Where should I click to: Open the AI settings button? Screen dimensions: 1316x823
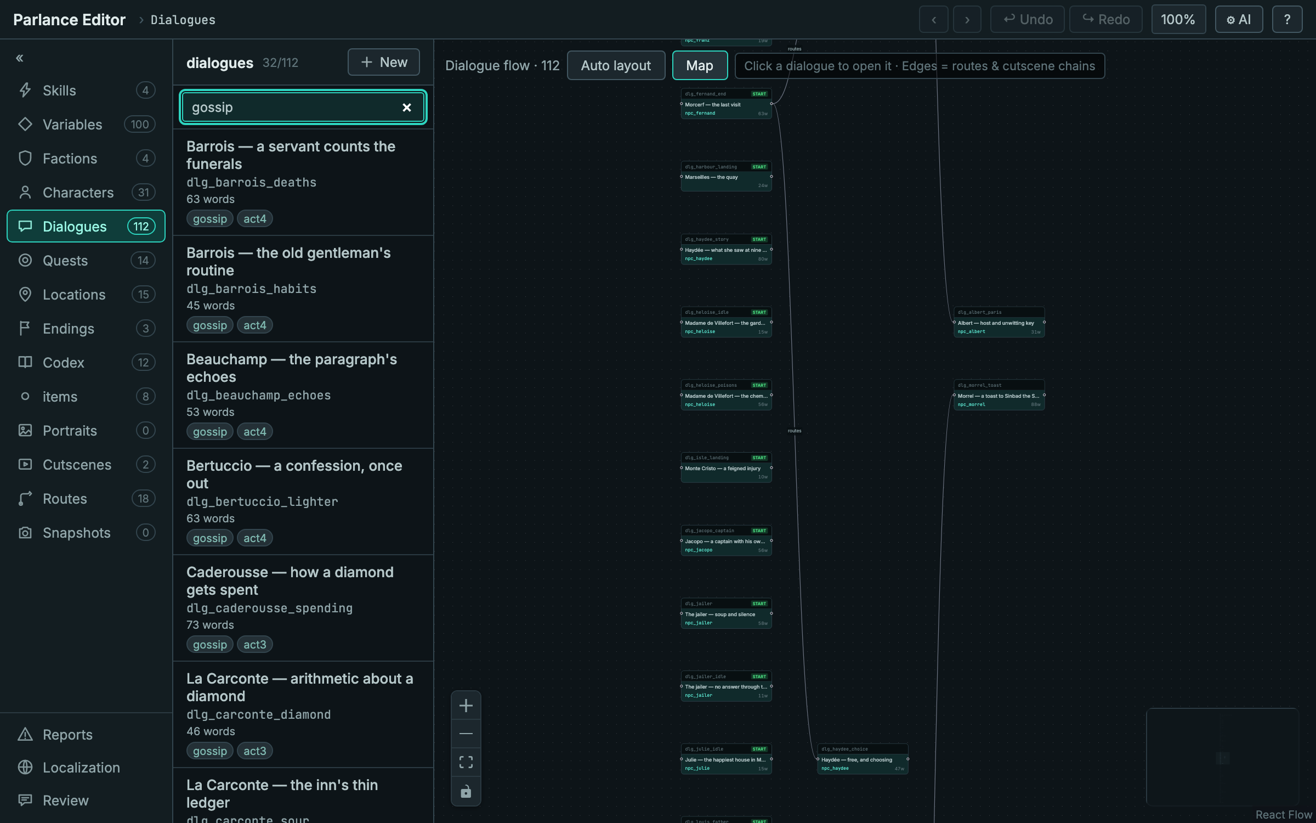coord(1239,20)
